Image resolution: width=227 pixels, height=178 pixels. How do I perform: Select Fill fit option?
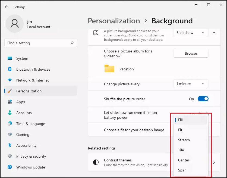point(191,120)
